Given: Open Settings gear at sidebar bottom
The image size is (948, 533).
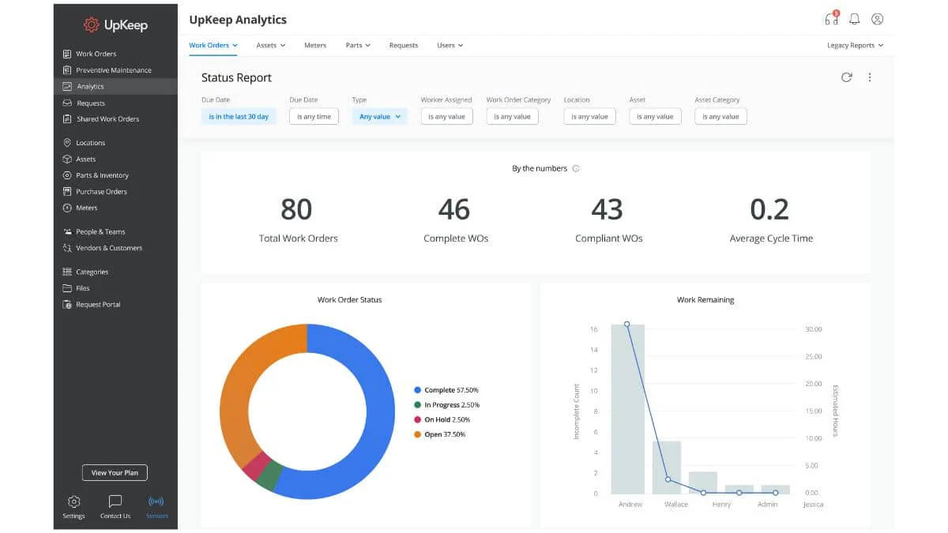Looking at the screenshot, I should pos(73,501).
